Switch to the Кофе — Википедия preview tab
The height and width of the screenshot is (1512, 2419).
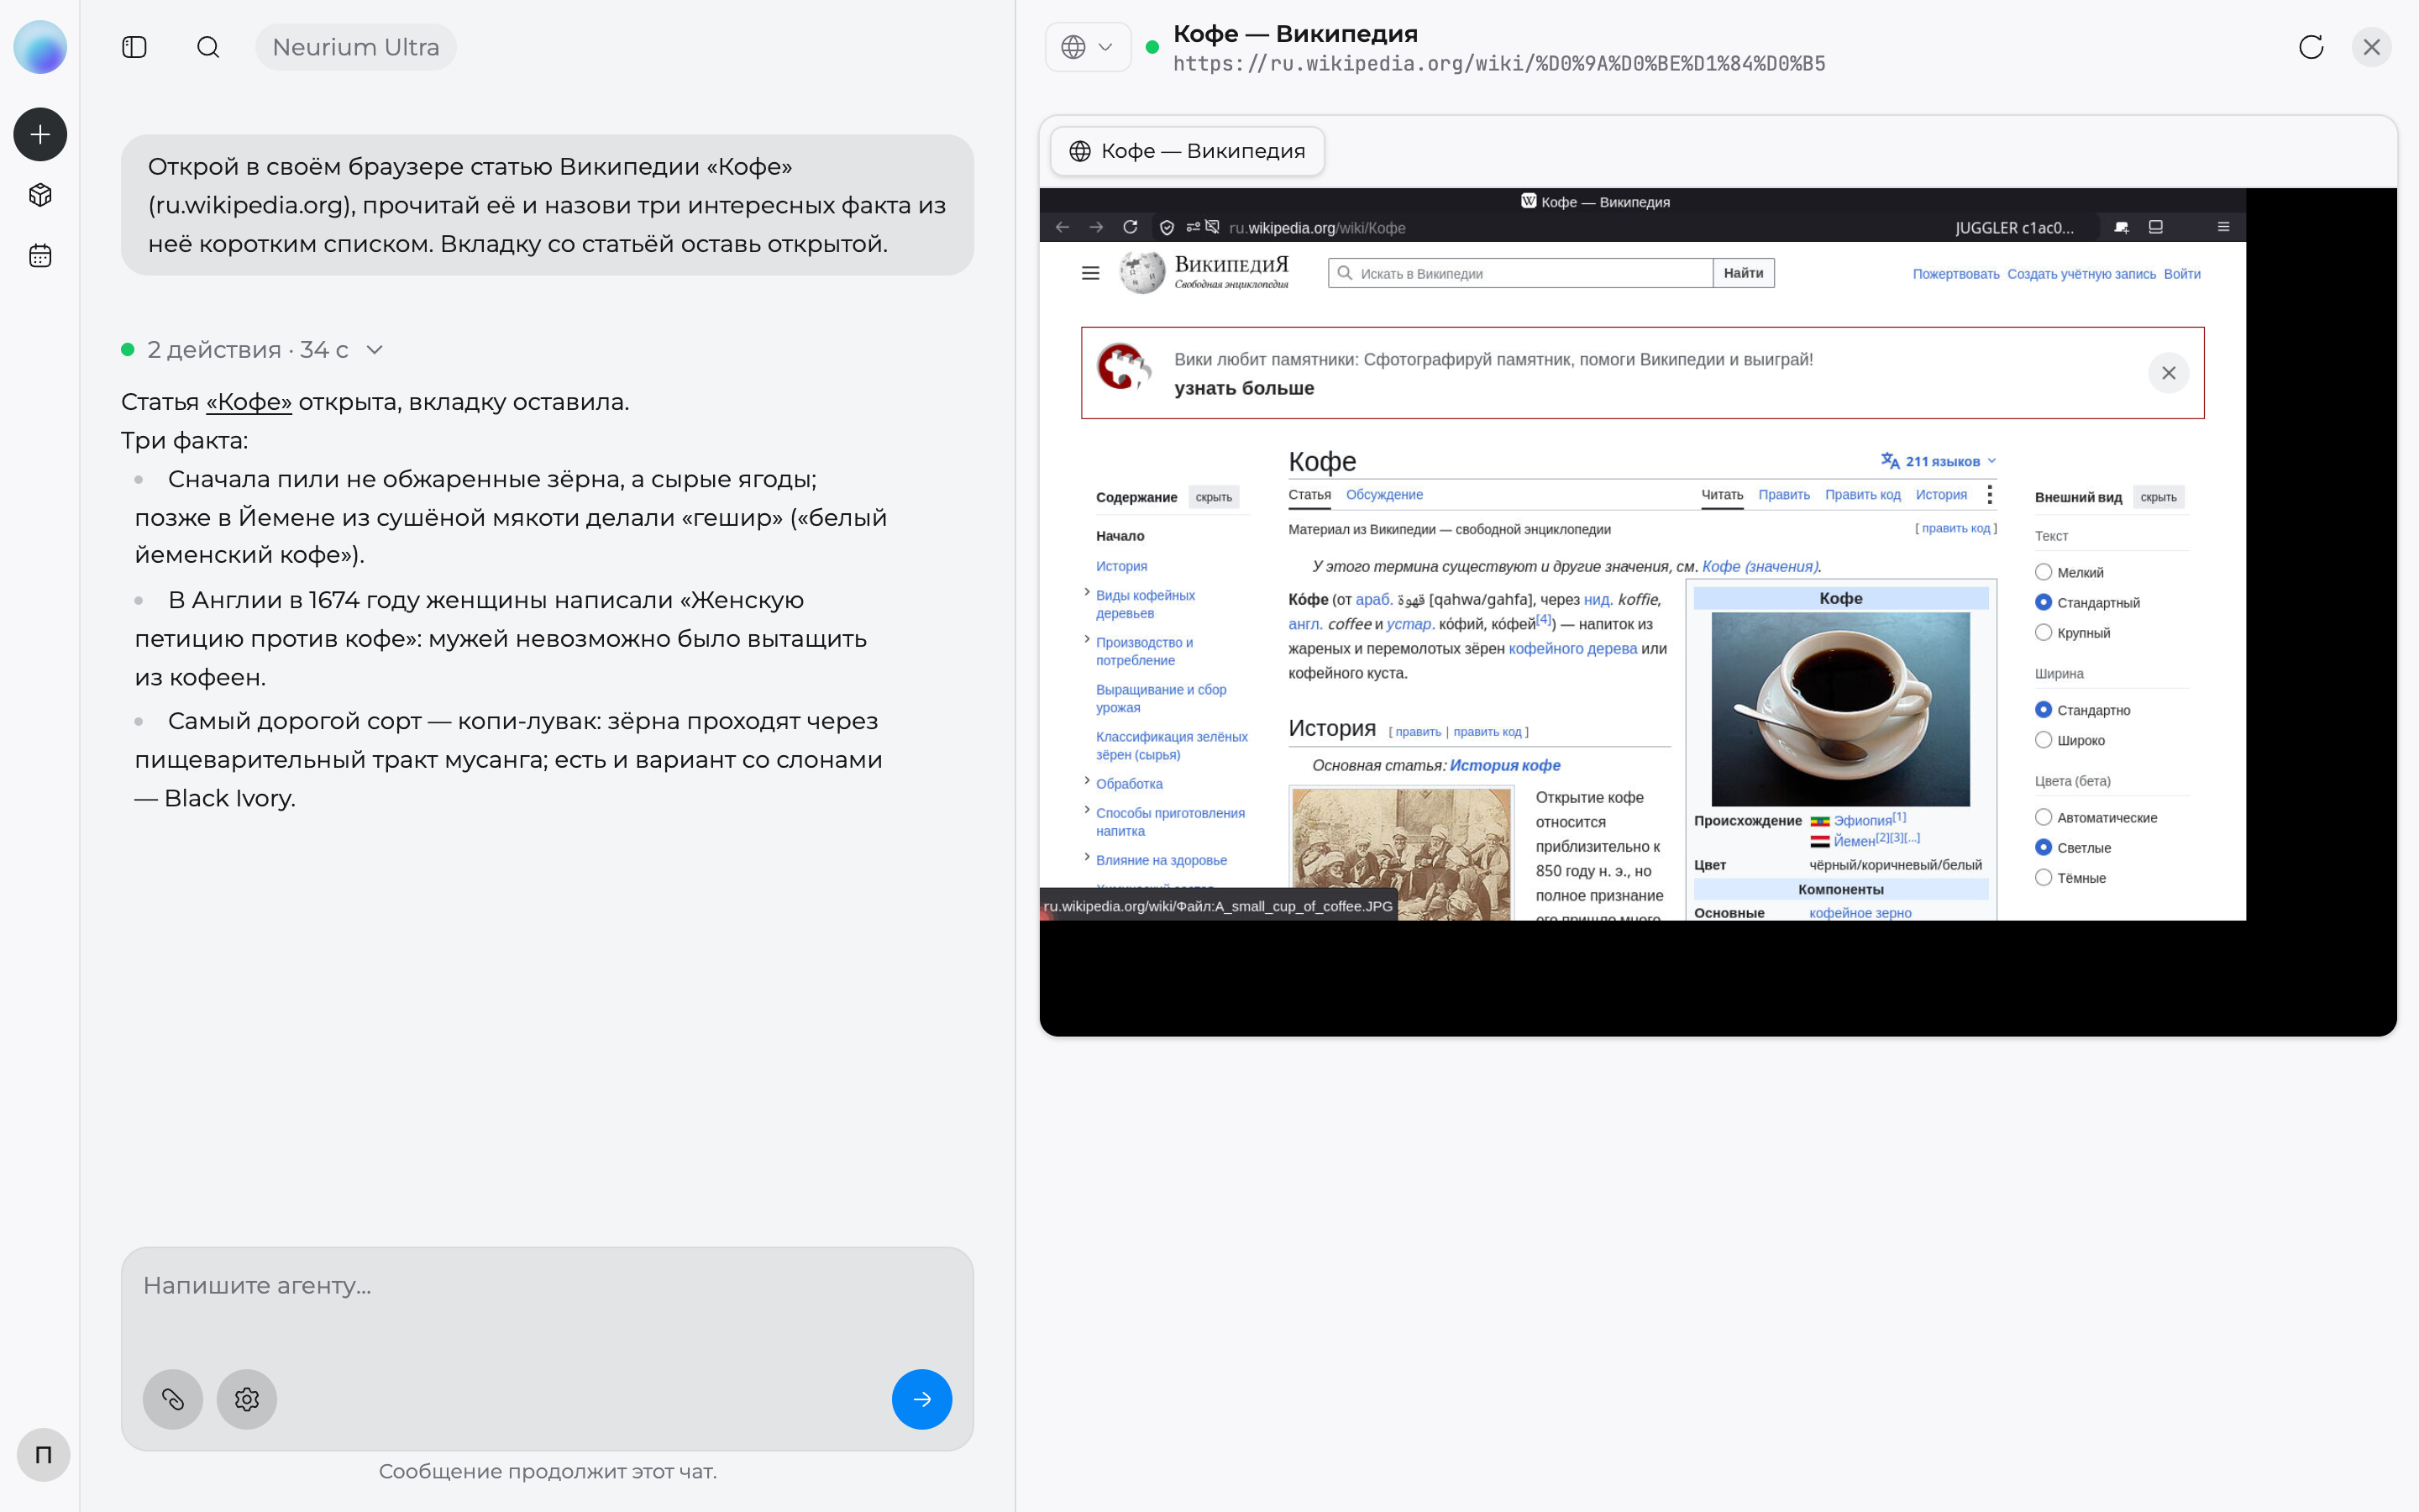tap(1188, 151)
